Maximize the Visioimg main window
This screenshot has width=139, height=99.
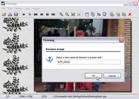[x=131, y=4]
